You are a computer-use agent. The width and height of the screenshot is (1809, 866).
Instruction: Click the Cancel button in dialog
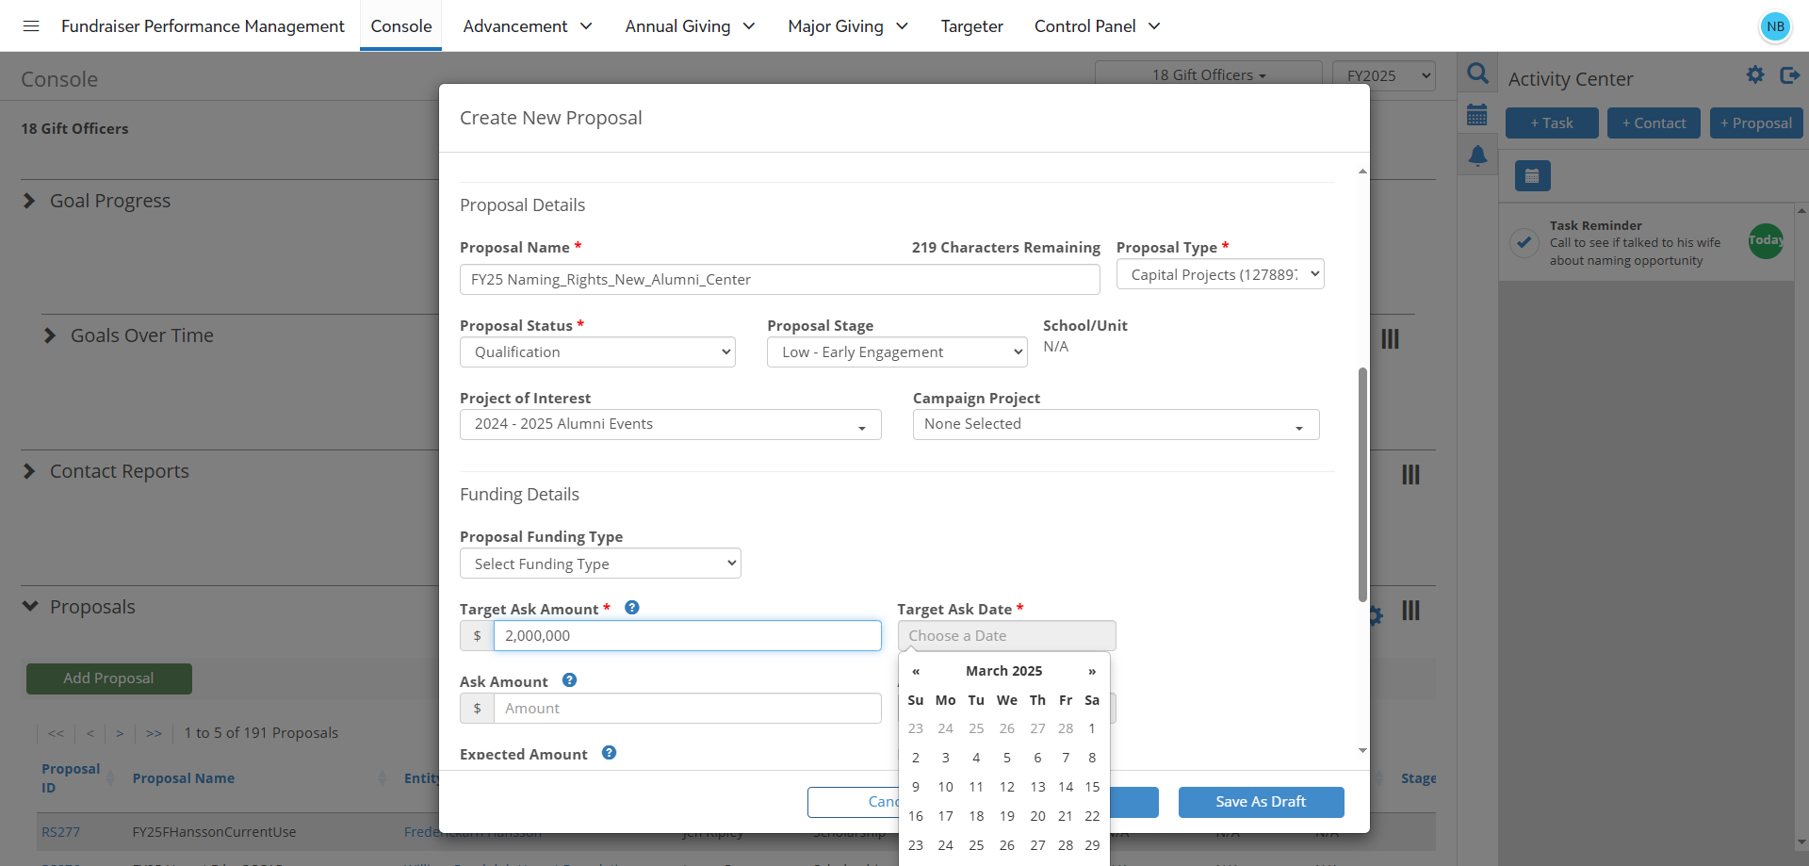click(854, 802)
